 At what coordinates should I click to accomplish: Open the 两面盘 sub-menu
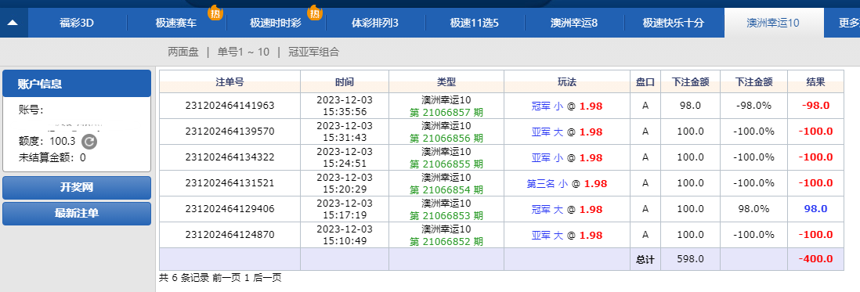click(183, 52)
